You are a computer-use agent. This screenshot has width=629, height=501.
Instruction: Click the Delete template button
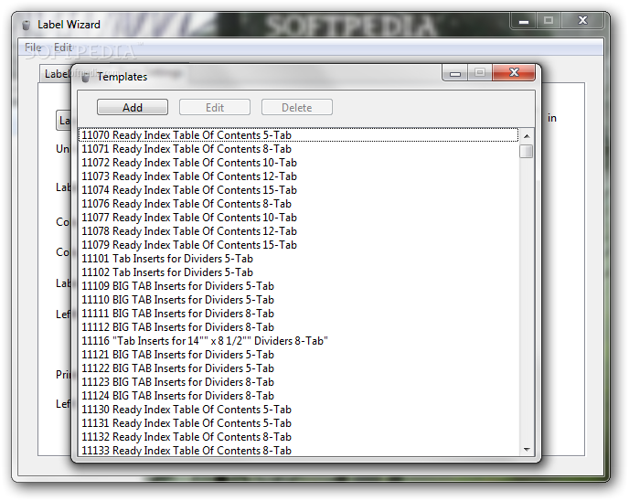tap(297, 108)
